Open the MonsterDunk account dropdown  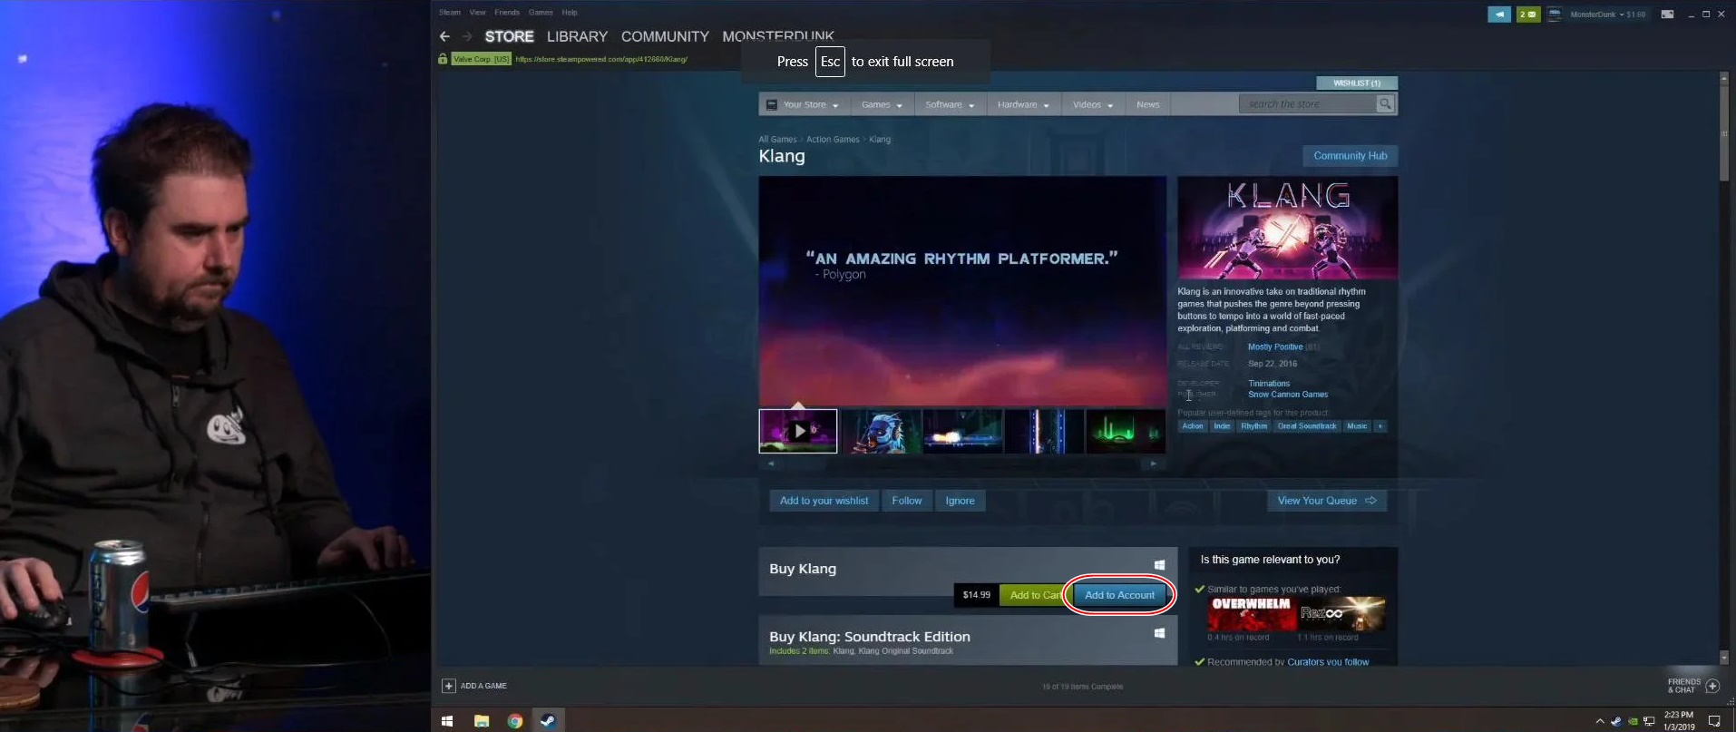click(x=1621, y=15)
